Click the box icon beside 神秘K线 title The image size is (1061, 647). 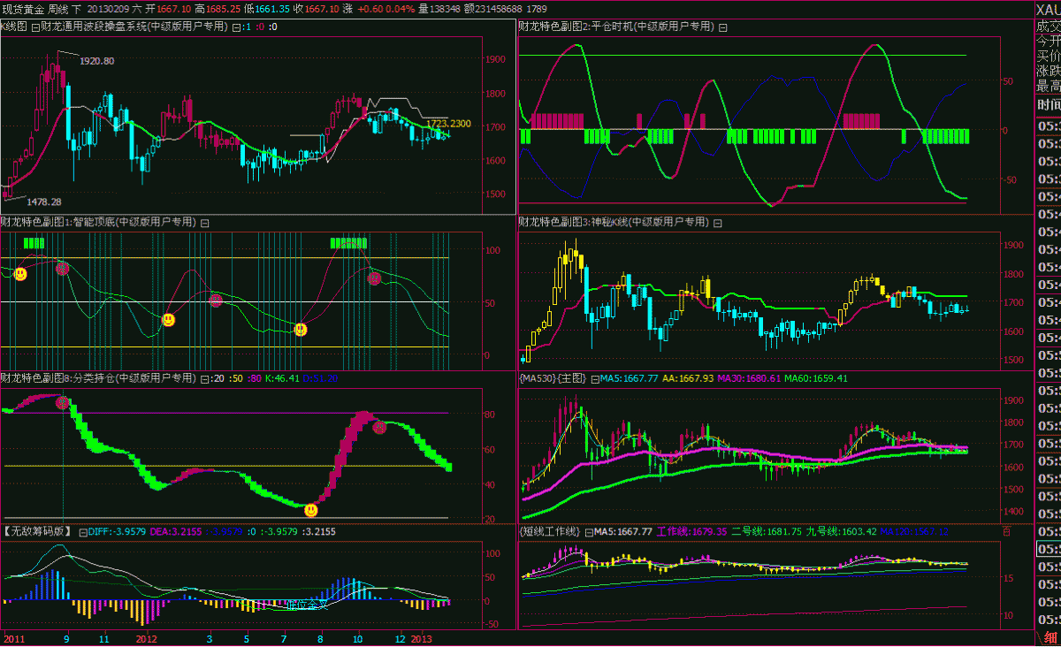coord(721,223)
